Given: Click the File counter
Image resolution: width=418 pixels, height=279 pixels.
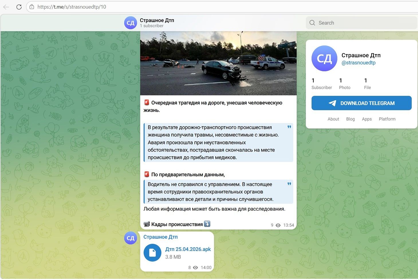Looking at the screenshot, I should [x=367, y=84].
